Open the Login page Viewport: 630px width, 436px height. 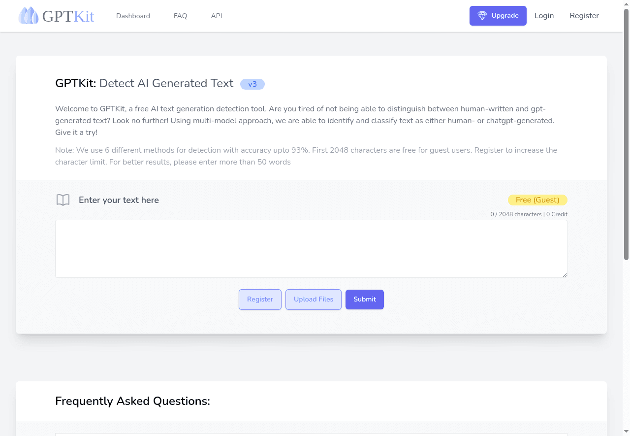[544, 15]
